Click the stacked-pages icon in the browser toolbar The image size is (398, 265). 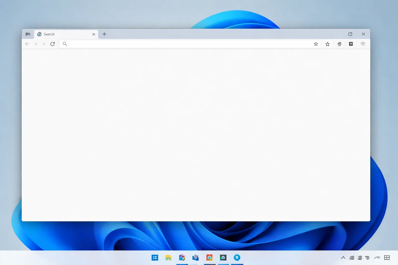339,44
